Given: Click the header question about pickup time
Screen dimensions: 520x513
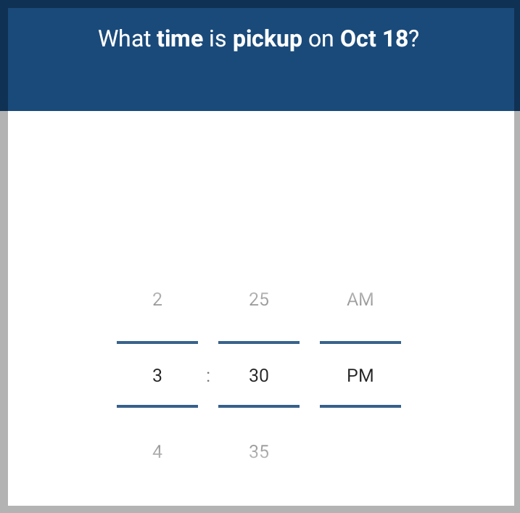Looking at the screenshot, I should click(x=259, y=38).
